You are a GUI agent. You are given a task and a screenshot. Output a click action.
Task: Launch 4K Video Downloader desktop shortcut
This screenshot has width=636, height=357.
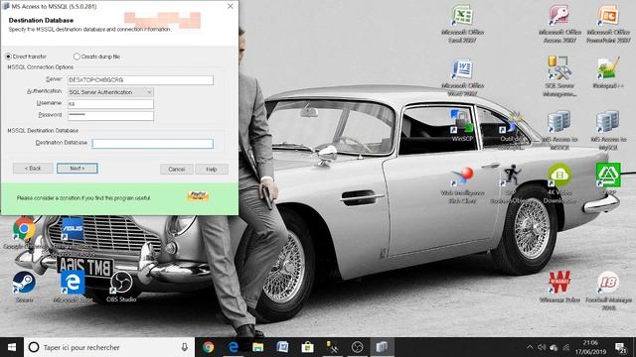pos(559,182)
